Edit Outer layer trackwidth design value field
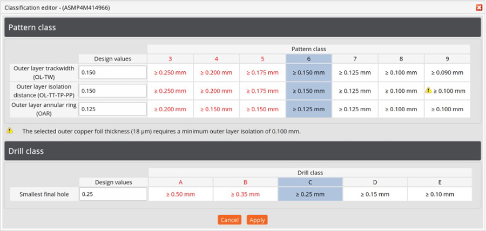The image size is (486, 231). 112,72
